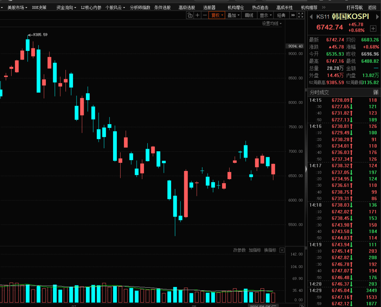Click the fast-forward double arrow icon
The image size is (381, 307).
(293, 15)
